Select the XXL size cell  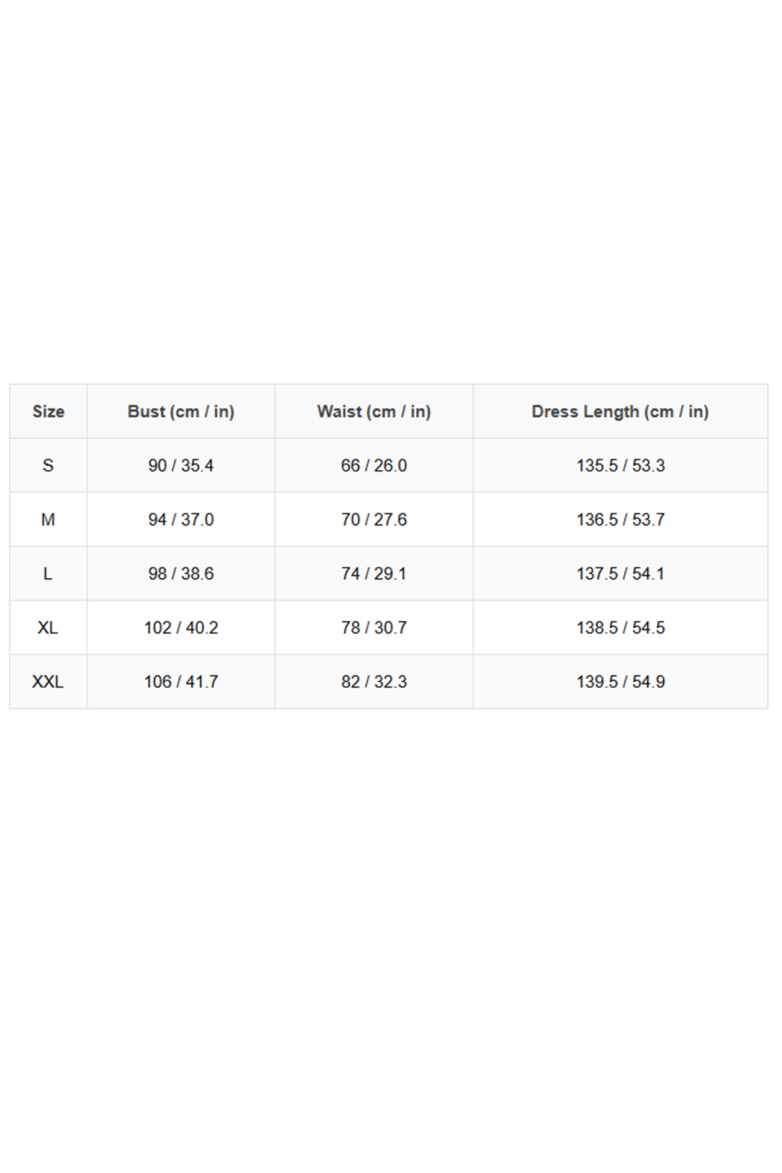48,681
